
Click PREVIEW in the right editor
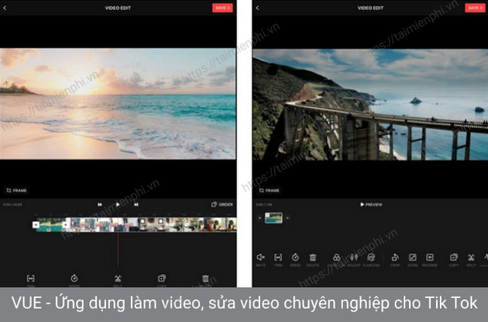point(371,205)
